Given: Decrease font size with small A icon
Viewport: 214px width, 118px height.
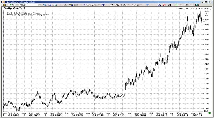Looking at the screenshot, I should pos(60,5).
